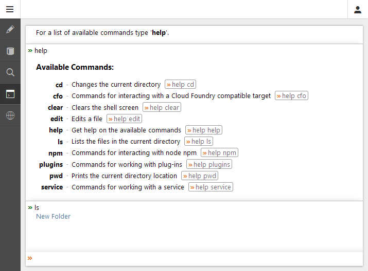Open the user profile menu
368x271 pixels.
358,9
